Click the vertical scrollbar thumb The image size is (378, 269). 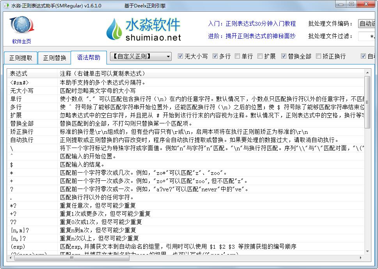point(367,102)
